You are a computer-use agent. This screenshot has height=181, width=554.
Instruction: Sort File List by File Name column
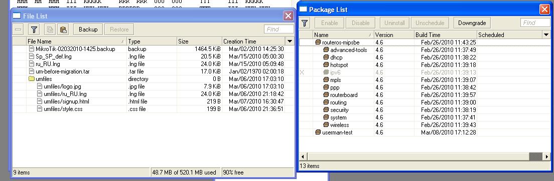[x=77, y=41]
